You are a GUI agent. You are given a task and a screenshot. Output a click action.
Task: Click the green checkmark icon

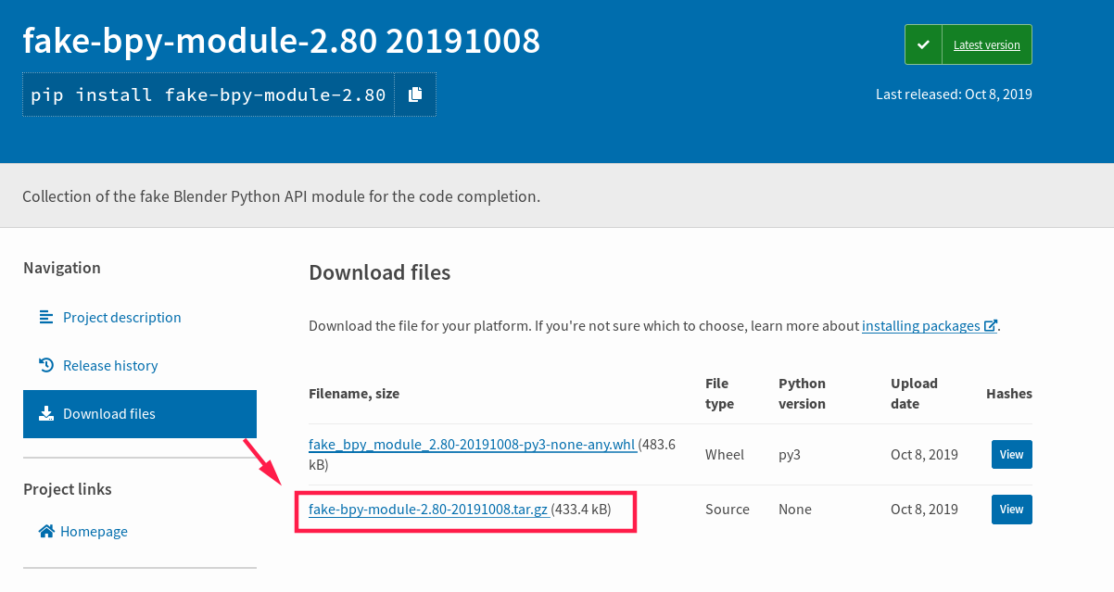[923, 44]
